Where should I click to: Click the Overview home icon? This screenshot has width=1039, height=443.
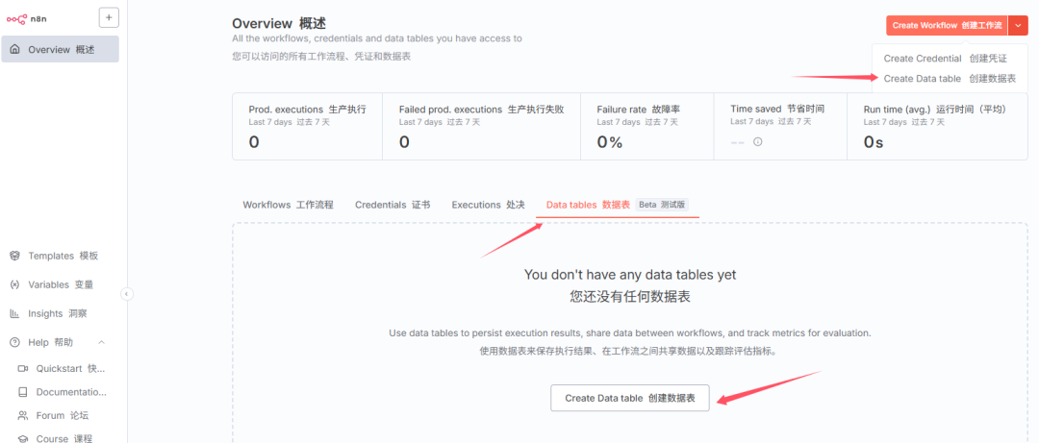click(15, 50)
